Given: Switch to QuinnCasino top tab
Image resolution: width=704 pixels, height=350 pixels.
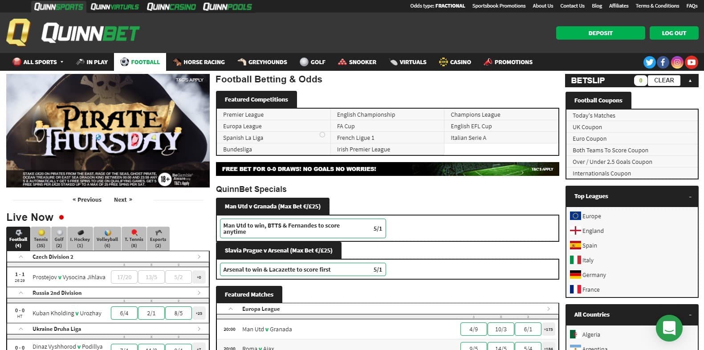Looking at the screenshot, I should (x=171, y=7).
